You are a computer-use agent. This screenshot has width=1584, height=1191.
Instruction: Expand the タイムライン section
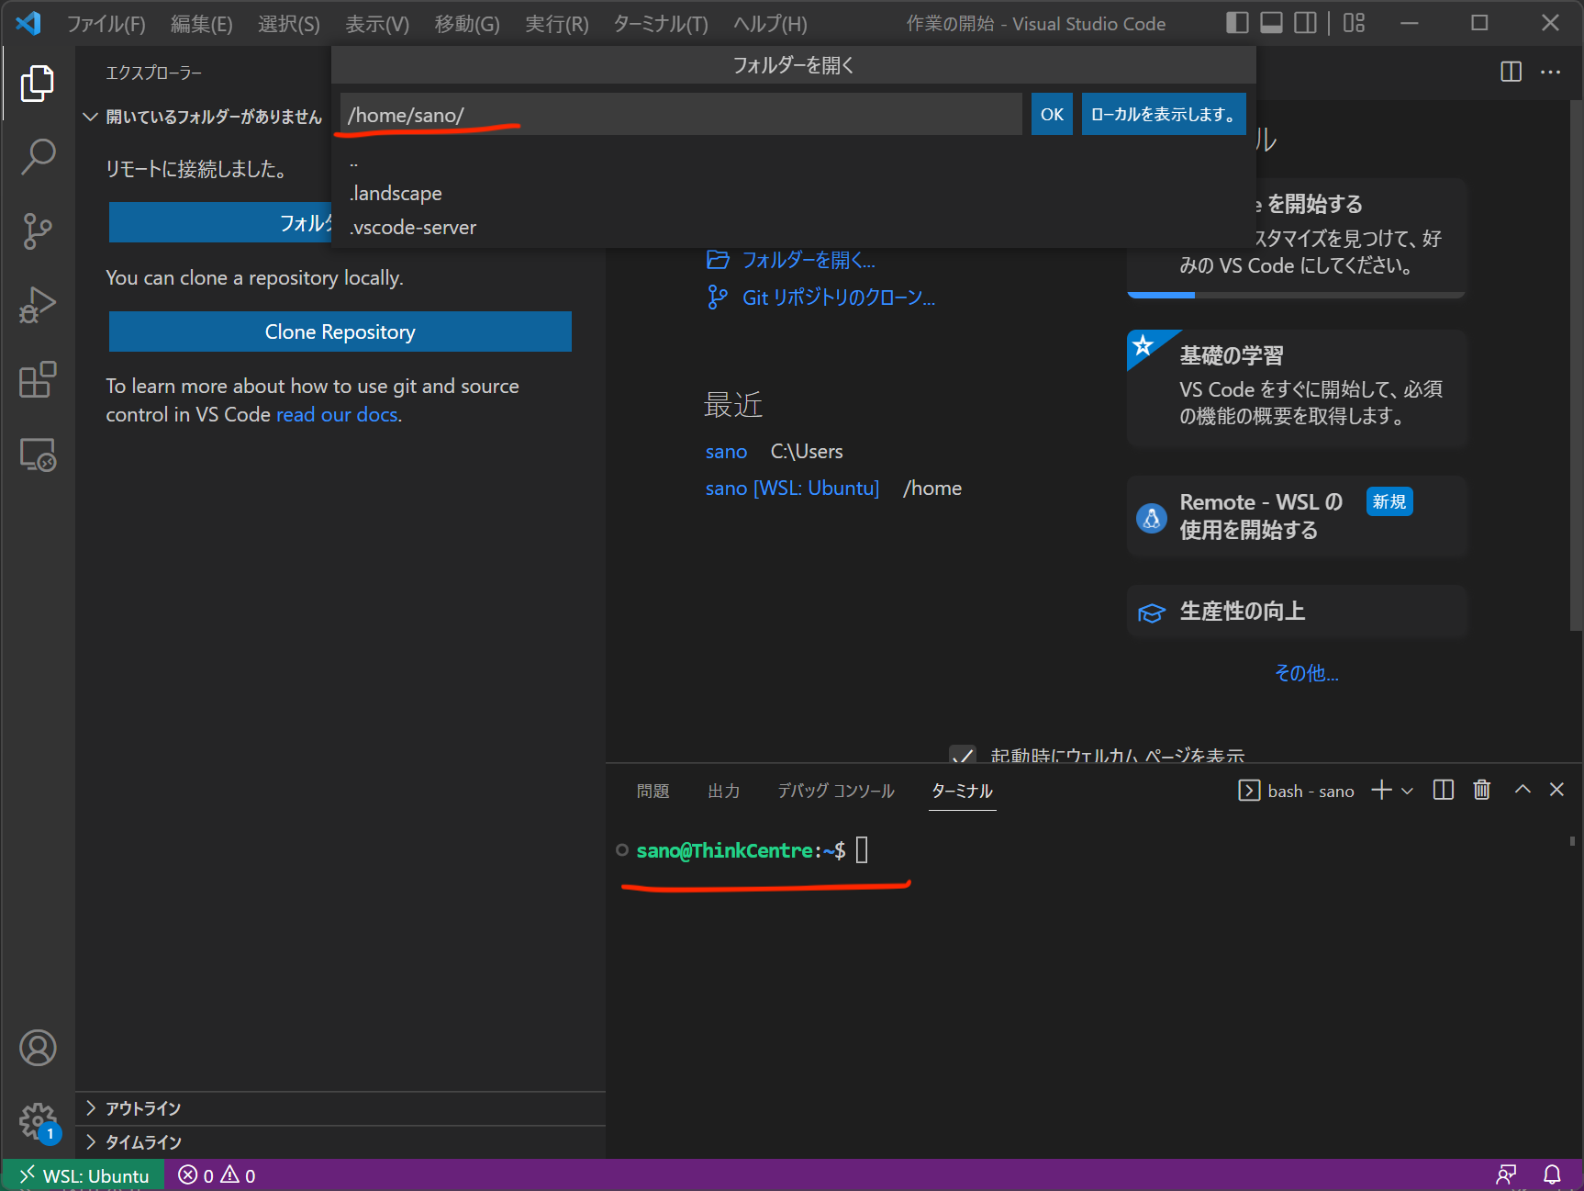pos(340,1142)
